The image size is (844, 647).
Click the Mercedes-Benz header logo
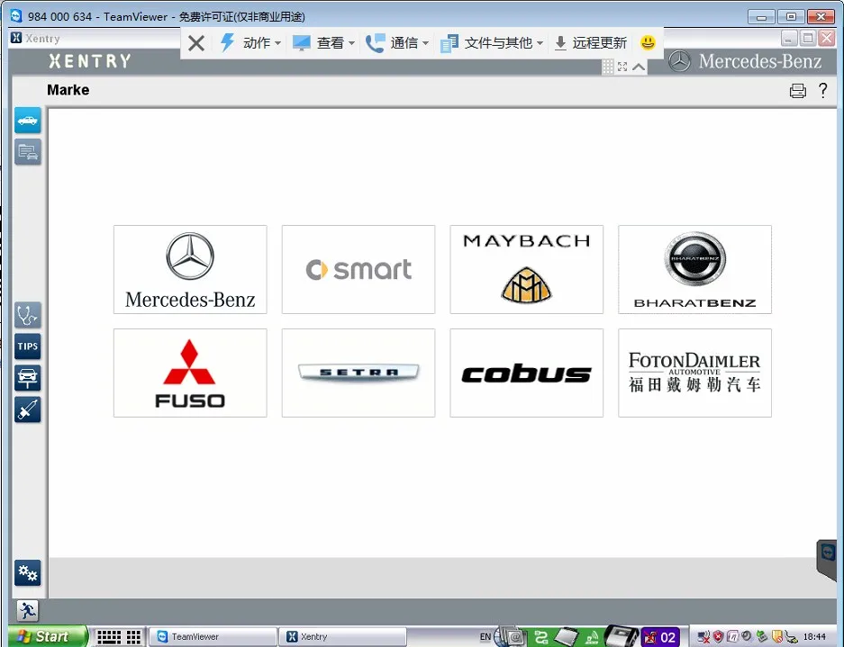coord(746,61)
